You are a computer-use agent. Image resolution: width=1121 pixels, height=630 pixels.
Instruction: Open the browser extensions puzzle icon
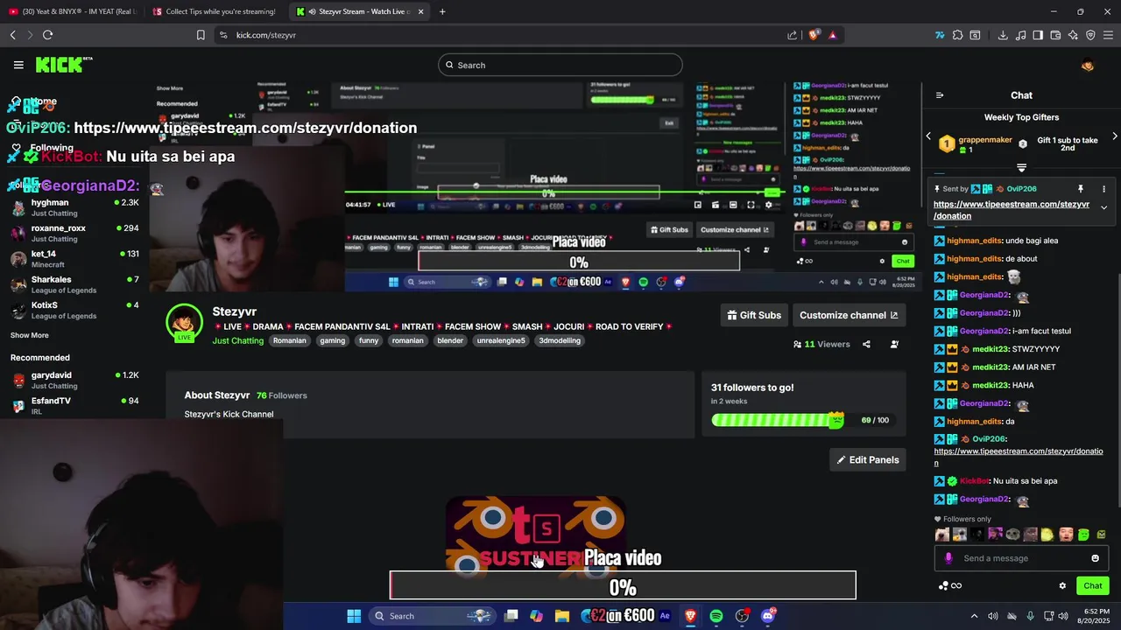pyautogui.click(x=957, y=35)
